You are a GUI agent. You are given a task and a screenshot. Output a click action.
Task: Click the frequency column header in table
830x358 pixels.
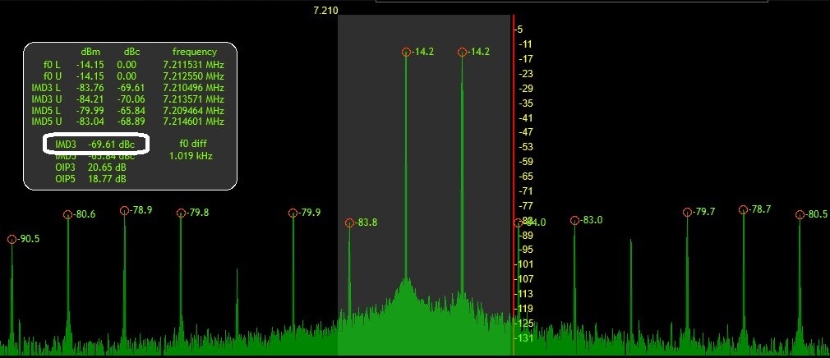tap(195, 52)
